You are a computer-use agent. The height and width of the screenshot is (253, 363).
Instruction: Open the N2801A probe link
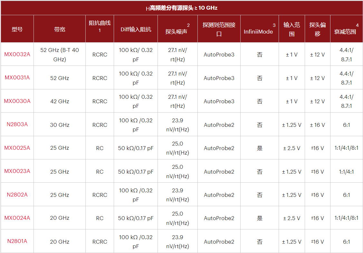tap(17, 241)
